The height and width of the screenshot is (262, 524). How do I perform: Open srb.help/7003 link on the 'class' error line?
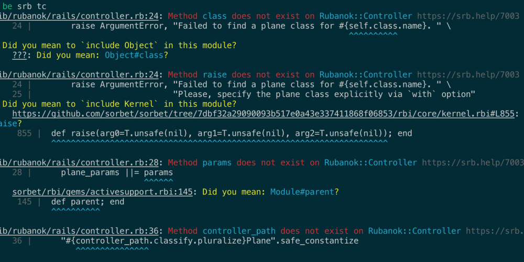point(468,16)
